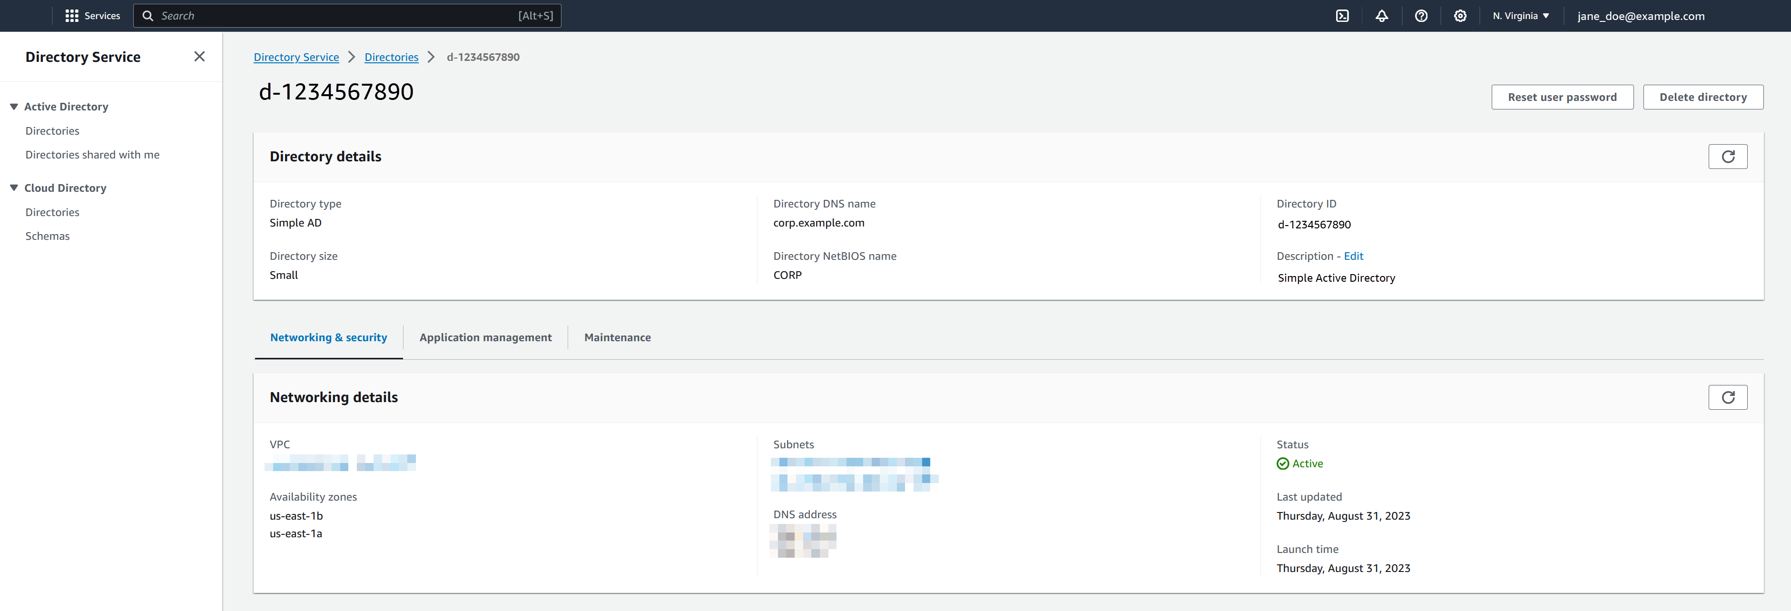1791x611 pixels.
Task: Click the Active status green check icon
Action: [x=1281, y=463]
